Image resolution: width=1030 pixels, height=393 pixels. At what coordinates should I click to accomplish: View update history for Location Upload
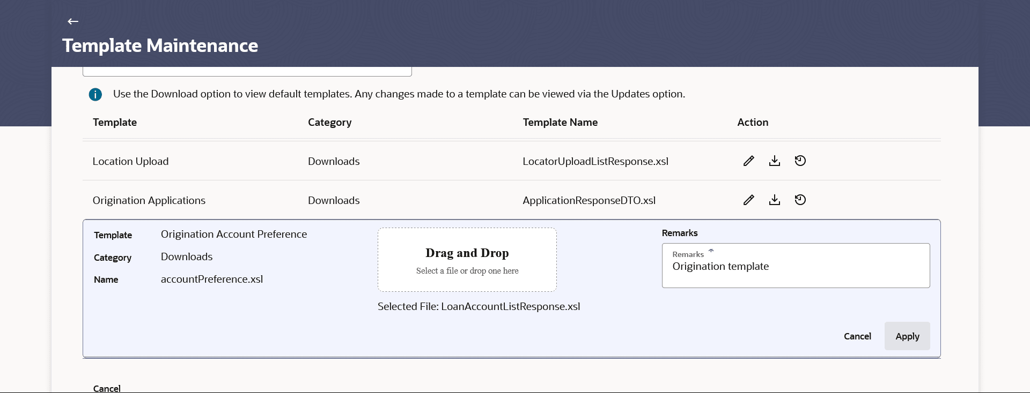pyautogui.click(x=800, y=161)
